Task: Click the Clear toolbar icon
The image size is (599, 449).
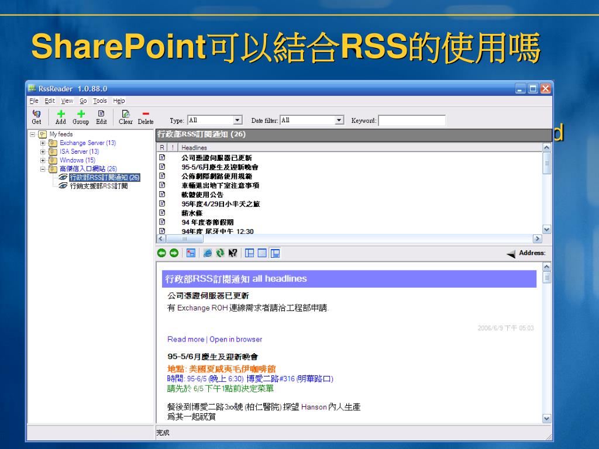Action: coord(126,114)
